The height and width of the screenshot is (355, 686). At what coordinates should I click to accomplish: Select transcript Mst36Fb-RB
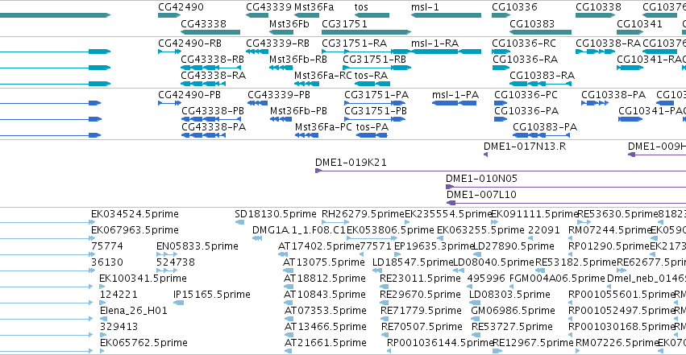click(x=281, y=68)
